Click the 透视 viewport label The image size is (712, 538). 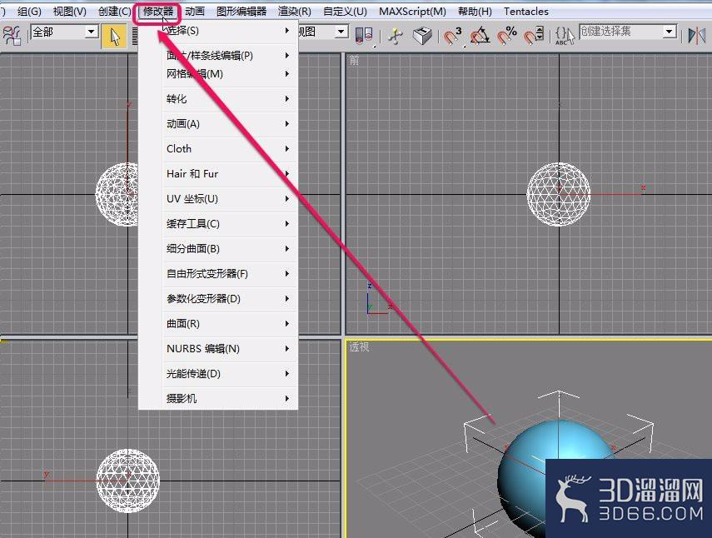(x=359, y=346)
